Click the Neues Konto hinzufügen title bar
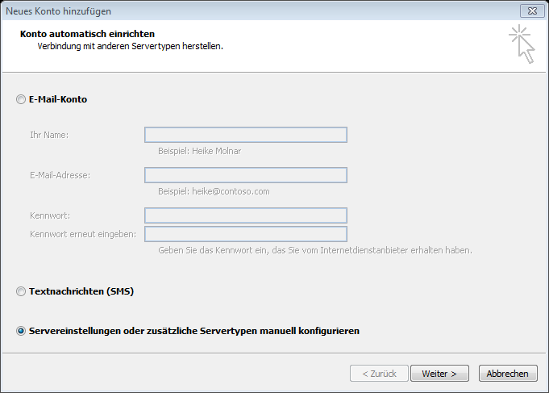Viewport: 549px width, 393px height. pos(242,10)
